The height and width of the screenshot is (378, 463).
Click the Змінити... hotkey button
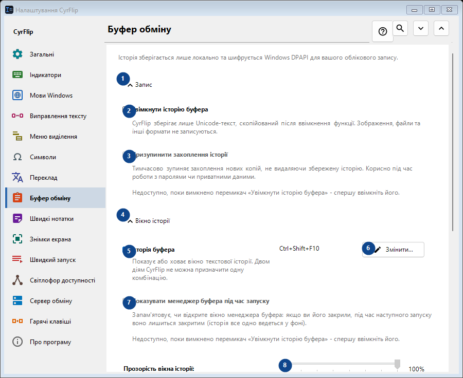pos(394,250)
